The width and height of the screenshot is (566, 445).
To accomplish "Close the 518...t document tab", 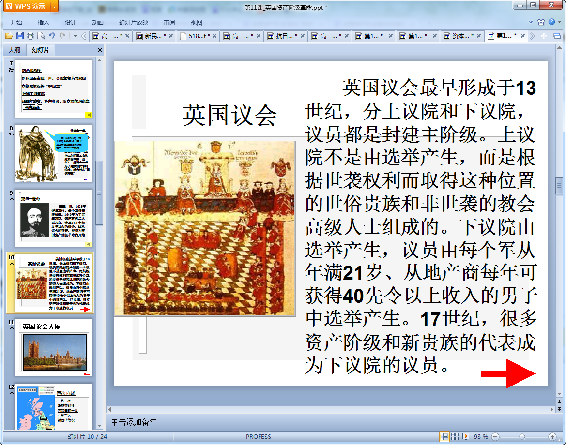I will pos(214,36).
